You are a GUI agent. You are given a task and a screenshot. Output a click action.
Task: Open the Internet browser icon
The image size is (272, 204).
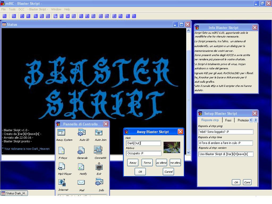[x=62, y=182]
